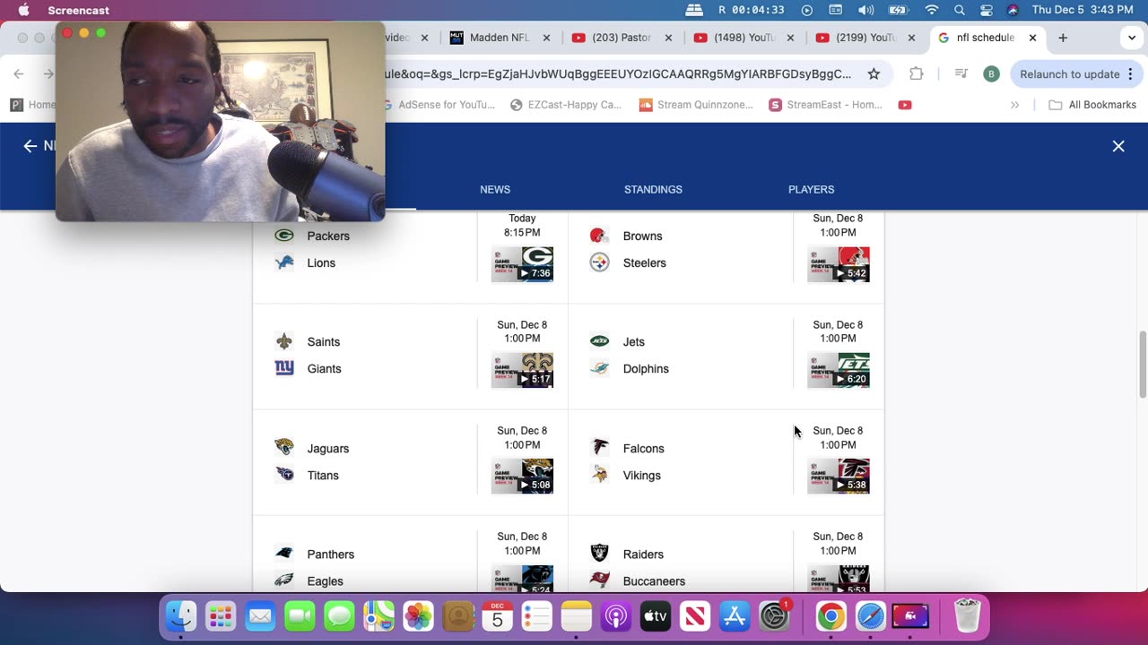Viewport: 1148px width, 645px height.
Task: Open the Saints fleur-de-lis logo
Action: [x=284, y=341]
